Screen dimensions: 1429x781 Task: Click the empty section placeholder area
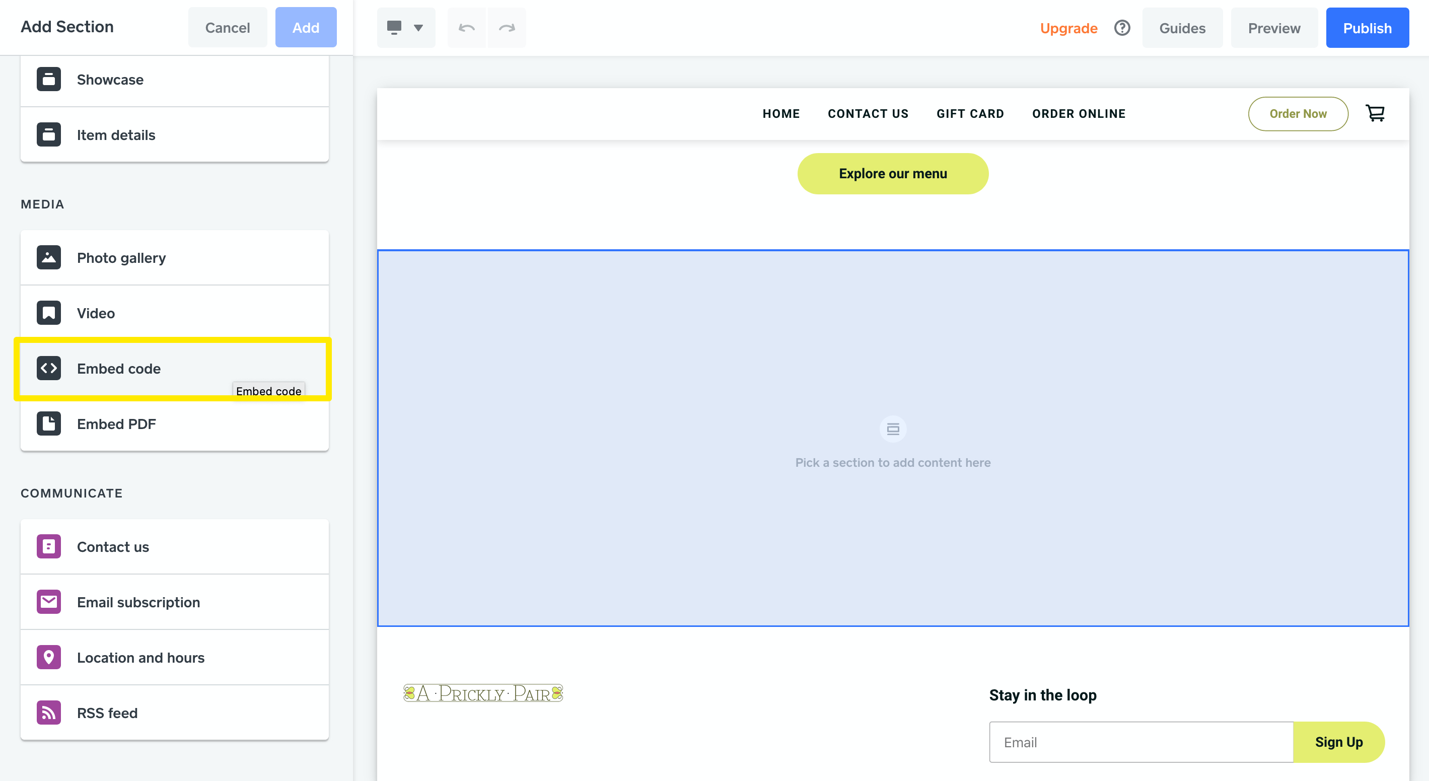[x=892, y=438]
